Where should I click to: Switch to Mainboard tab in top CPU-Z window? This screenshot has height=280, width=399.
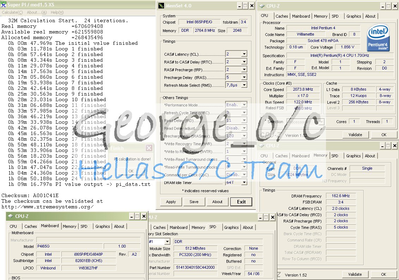[x=301, y=16]
